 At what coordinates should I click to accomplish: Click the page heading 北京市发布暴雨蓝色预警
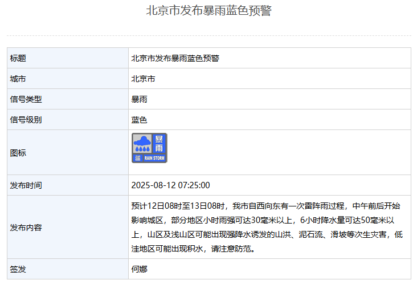(x=208, y=11)
